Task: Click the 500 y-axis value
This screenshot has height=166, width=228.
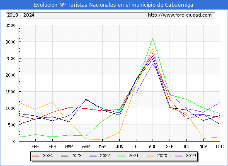Action: [12, 125]
